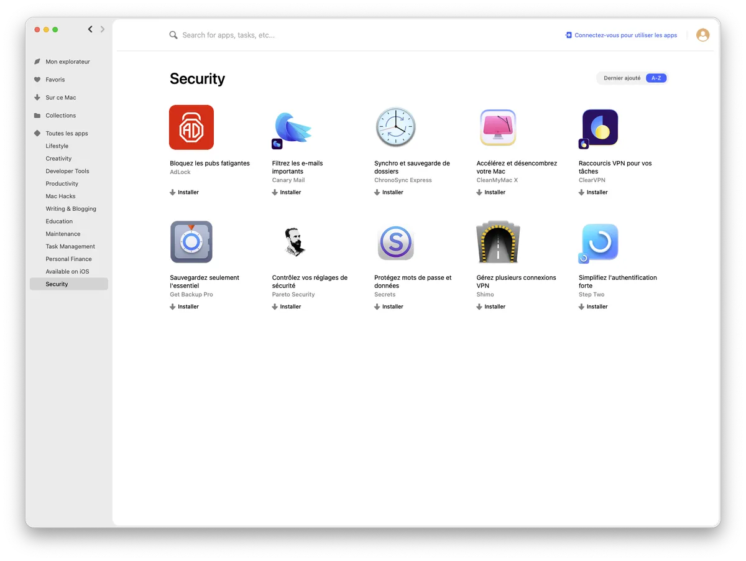
Task: Click "Protégez mots de passe et données" title
Action: click(x=413, y=282)
